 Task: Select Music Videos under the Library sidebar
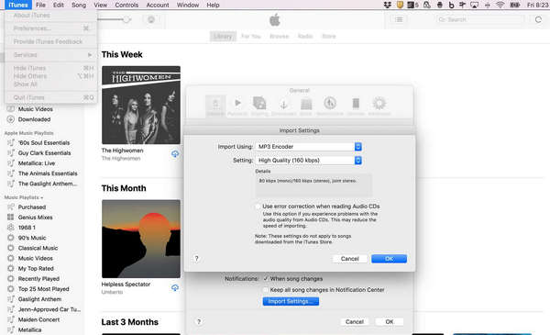pos(35,109)
